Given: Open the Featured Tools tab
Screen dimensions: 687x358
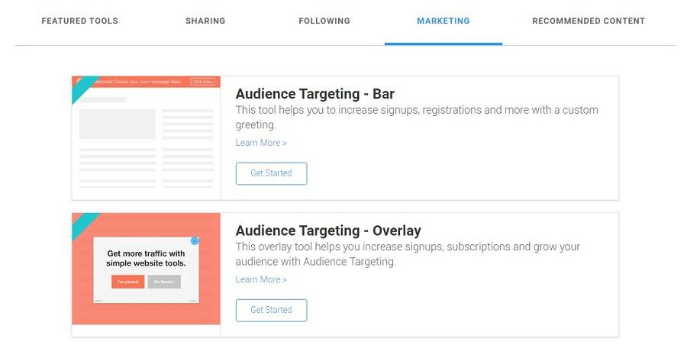Looking at the screenshot, I should click(x=79, y=21).
